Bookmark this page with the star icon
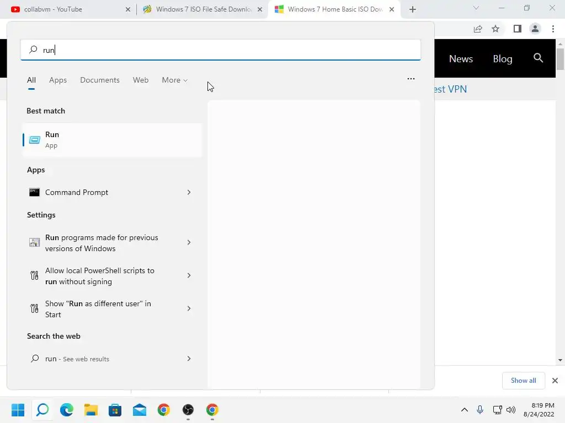Image resolution: width=565 pixels, height=423 pixels. click(495, 29)
